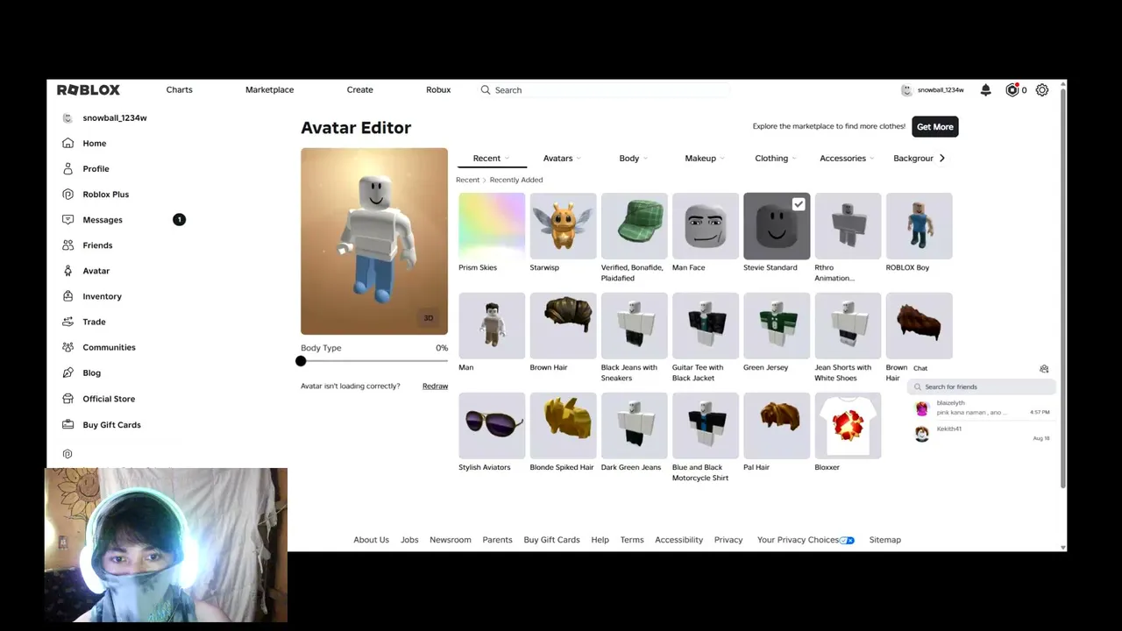Open the Friends sidebar icon
1122x631 pixels.
coord(67,245)
